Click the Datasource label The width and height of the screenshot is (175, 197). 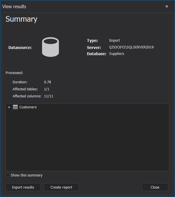click(20, 48)
